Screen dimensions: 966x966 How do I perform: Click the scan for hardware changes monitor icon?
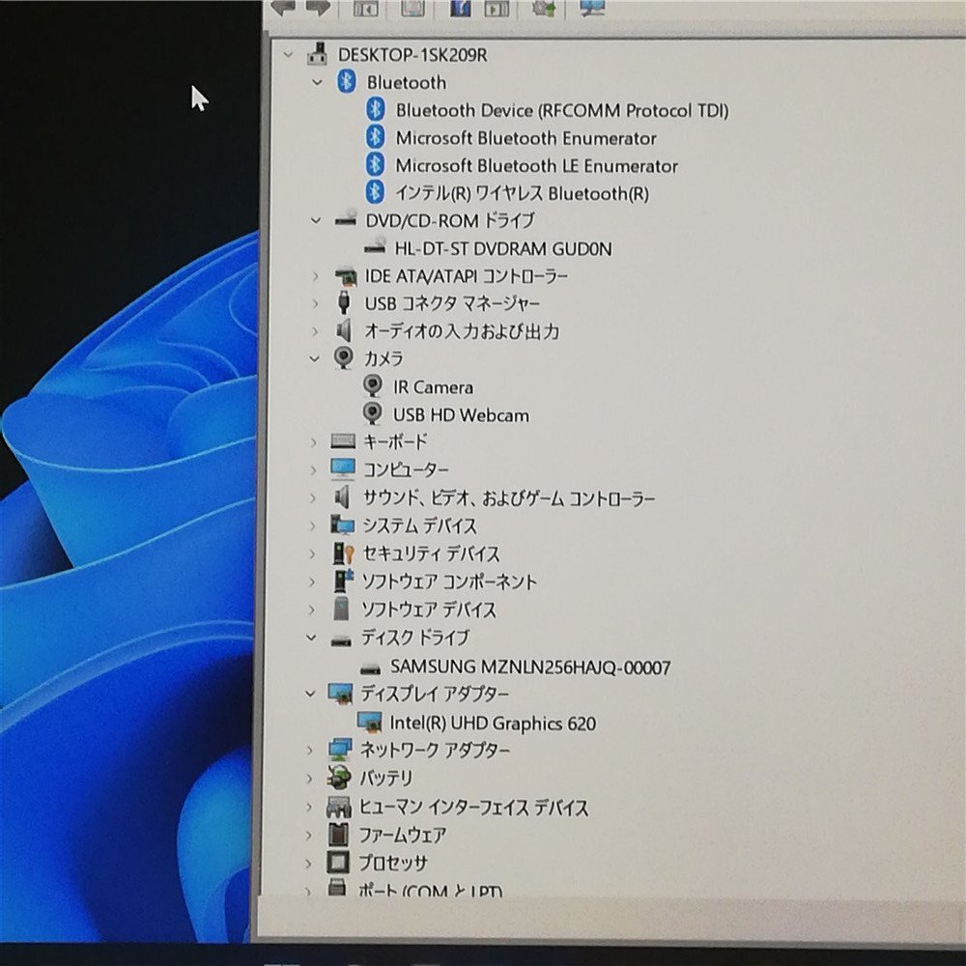click(x=591, y=8)
